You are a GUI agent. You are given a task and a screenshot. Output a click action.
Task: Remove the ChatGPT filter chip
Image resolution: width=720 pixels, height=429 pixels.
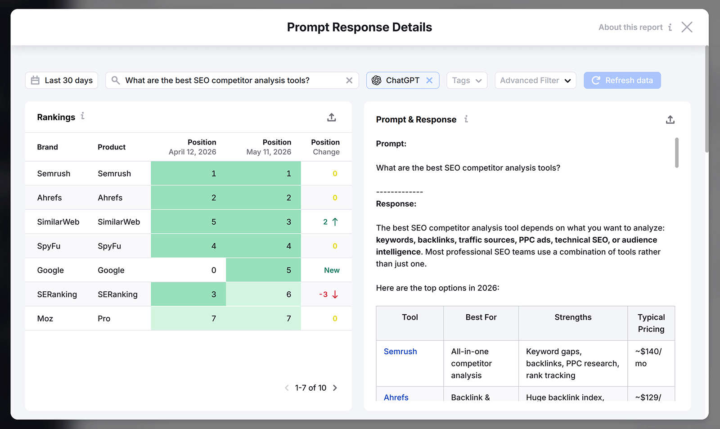point(429,81)
